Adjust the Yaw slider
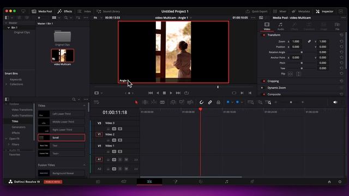This screenshot has width=349, height=196. (x=302, y=68)
